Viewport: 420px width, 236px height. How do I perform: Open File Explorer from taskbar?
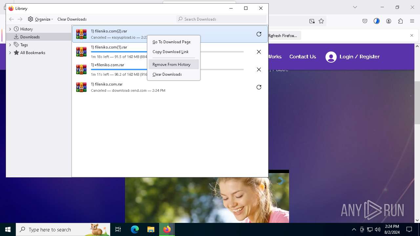(x=151, y=229)
